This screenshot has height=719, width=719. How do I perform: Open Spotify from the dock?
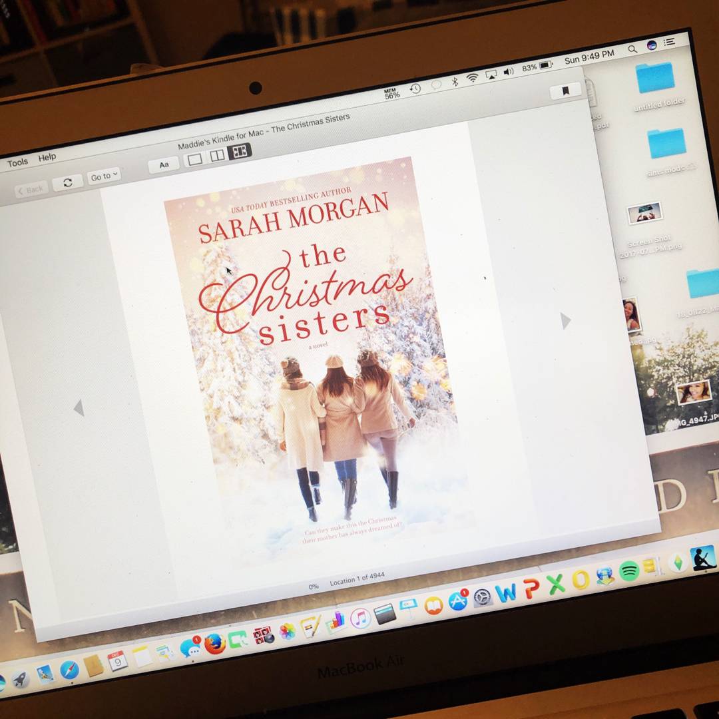pyautogui.click(x=628, y=571)
